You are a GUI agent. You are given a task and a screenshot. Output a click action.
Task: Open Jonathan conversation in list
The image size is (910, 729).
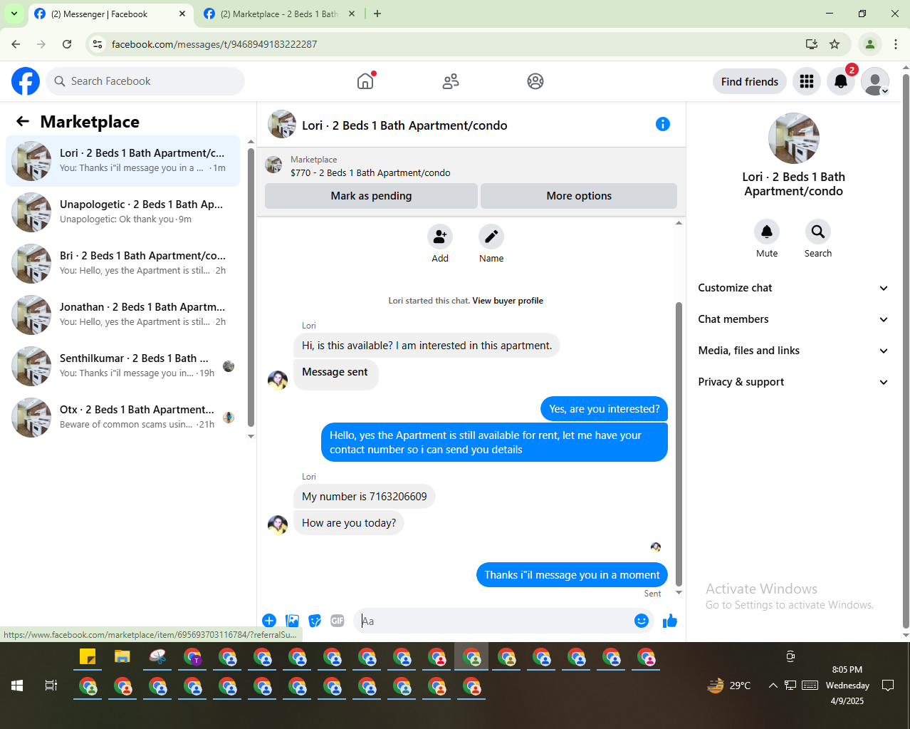click(122, 315)
